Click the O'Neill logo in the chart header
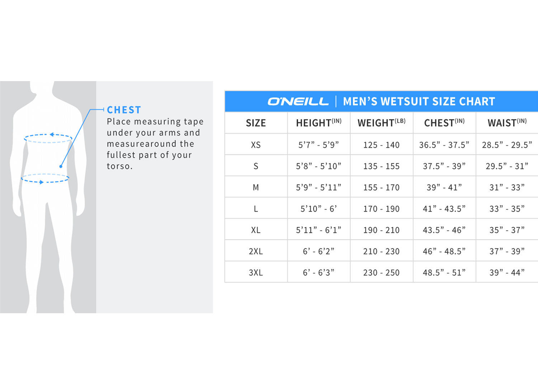This screenshot has height=376, width=538. click(298, 102)
